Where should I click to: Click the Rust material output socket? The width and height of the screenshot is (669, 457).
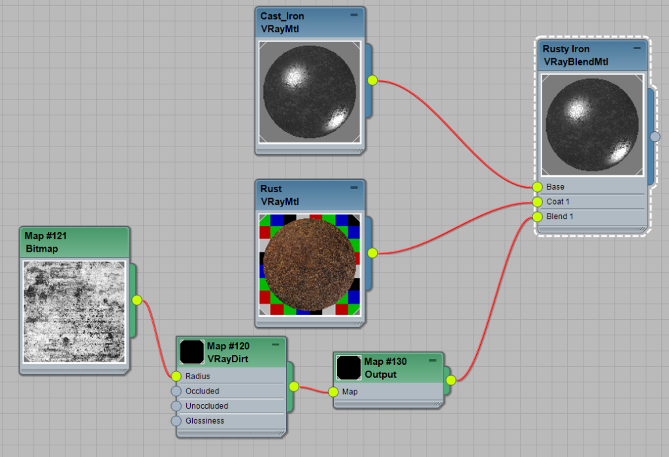[x=372, y=253]
